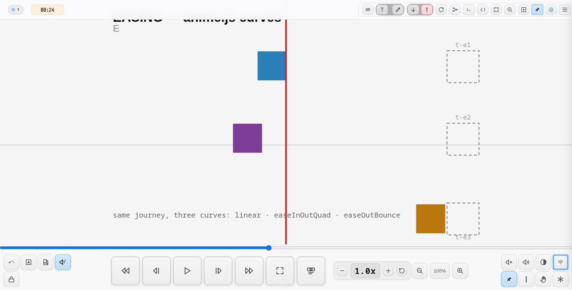Zoom out with the magnifier minus
The height and width of the screenshot is (290, 572).
(x=420, y=271)
